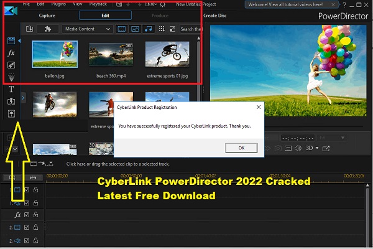Lock video track 1
This screenshot has height=249, width=373.
click(35, 190)
